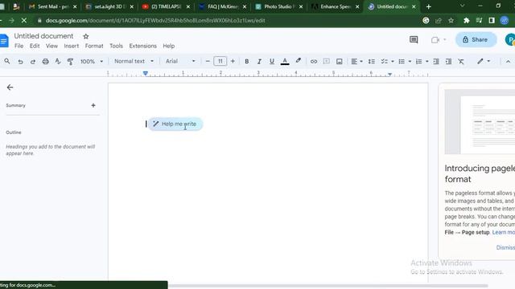Open the Arial font dropdown

[180, 61]
